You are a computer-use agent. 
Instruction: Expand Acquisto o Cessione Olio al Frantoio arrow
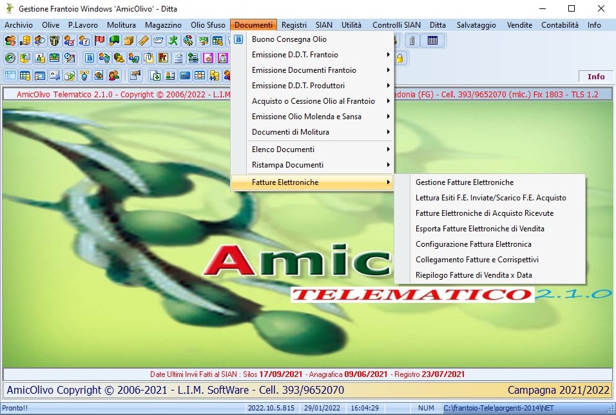click(x=388, y=101)
